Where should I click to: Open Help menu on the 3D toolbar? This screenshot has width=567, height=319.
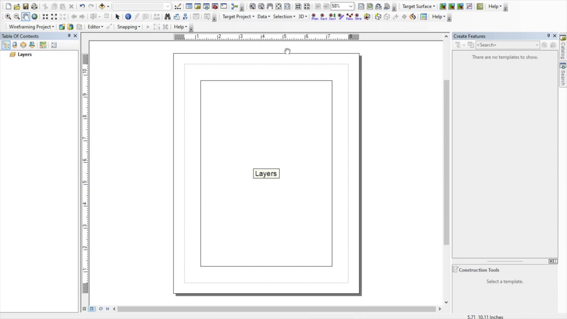439,16
